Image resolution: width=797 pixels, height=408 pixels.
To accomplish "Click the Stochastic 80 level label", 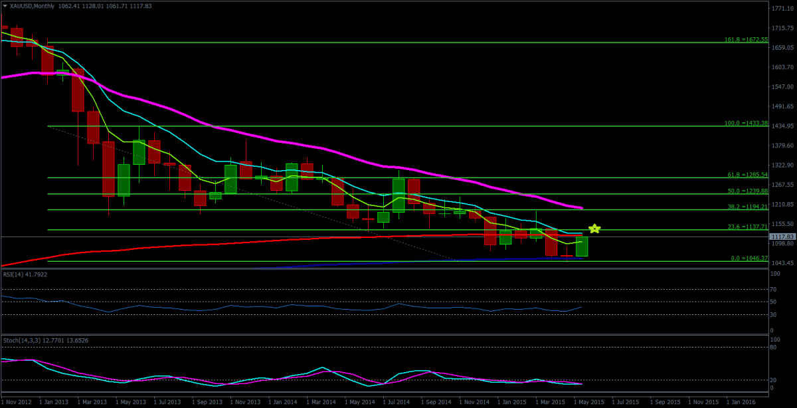I will pyautogui.click(x=774, y=347).
